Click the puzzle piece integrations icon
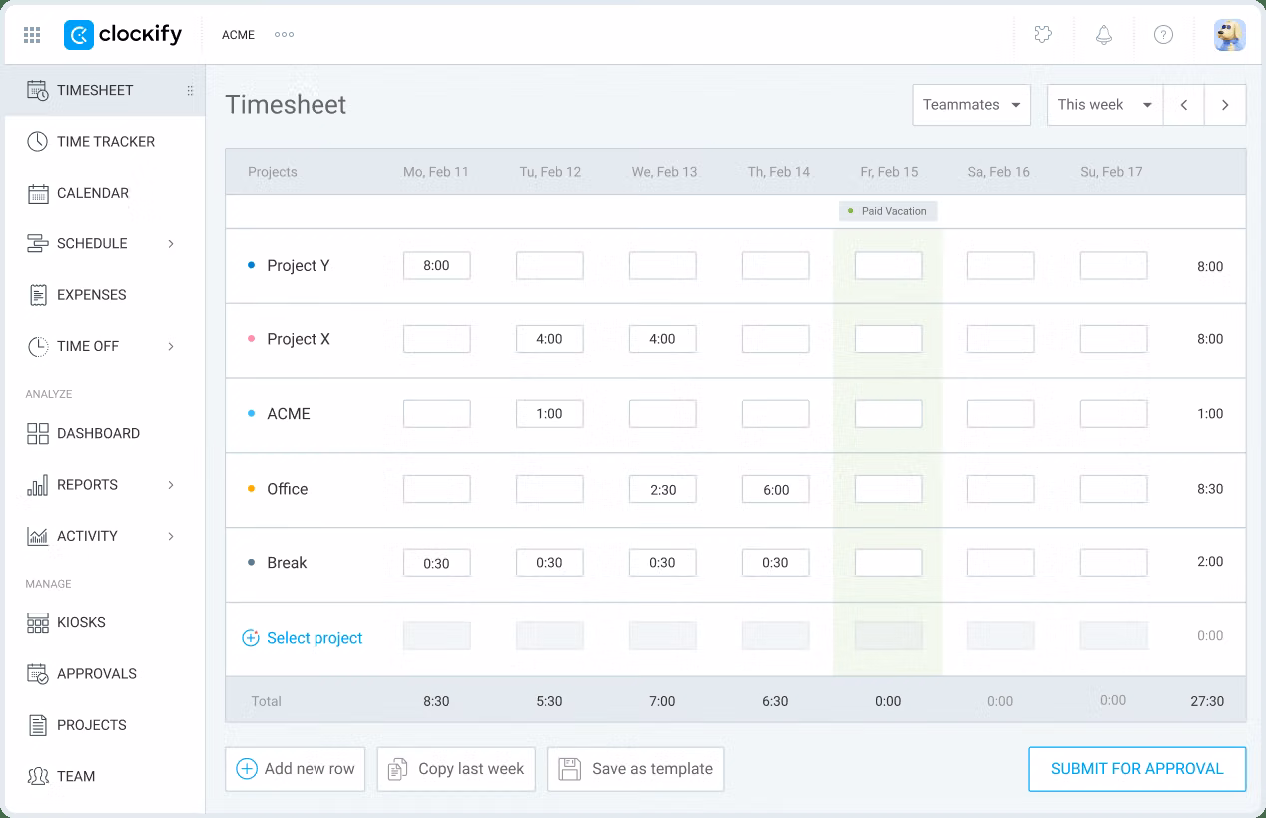Image resolution: width=1266 pixels, height=818 pixels. click(x=1043, y=35)
